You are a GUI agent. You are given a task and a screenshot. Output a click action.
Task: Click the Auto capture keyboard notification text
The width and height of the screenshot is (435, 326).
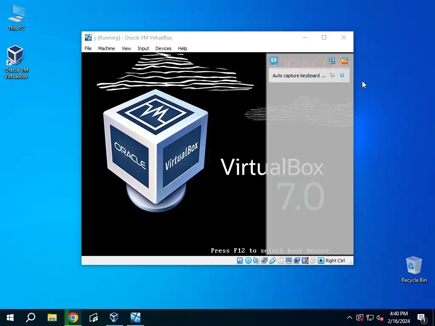pyautogui.click(x=299, y=76)
